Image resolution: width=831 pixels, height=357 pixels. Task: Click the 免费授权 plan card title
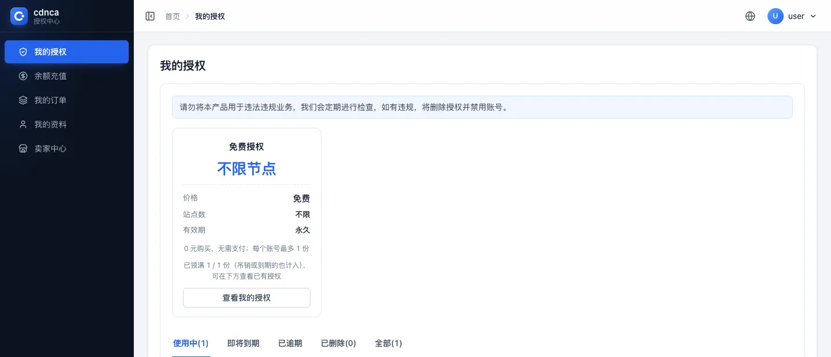tap(246, 147)
